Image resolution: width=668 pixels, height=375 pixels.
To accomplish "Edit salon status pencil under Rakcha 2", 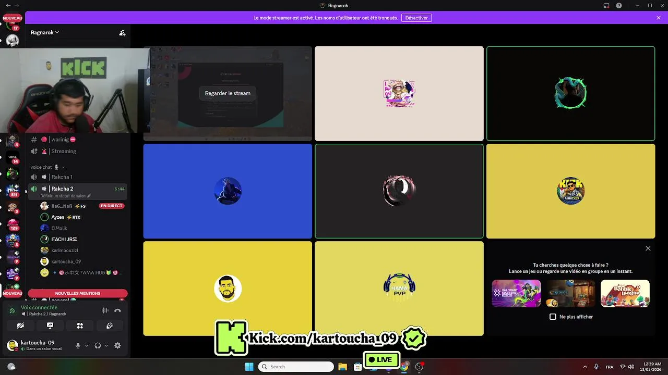I will pos(89,196).
